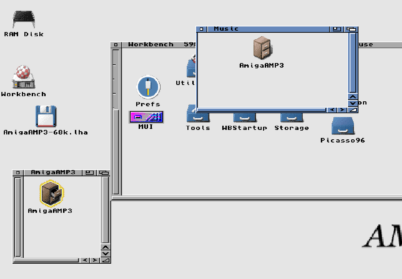
Task: Select the AmigaAMP3-68k.lha archive file
Action: [x=46, y=116]
